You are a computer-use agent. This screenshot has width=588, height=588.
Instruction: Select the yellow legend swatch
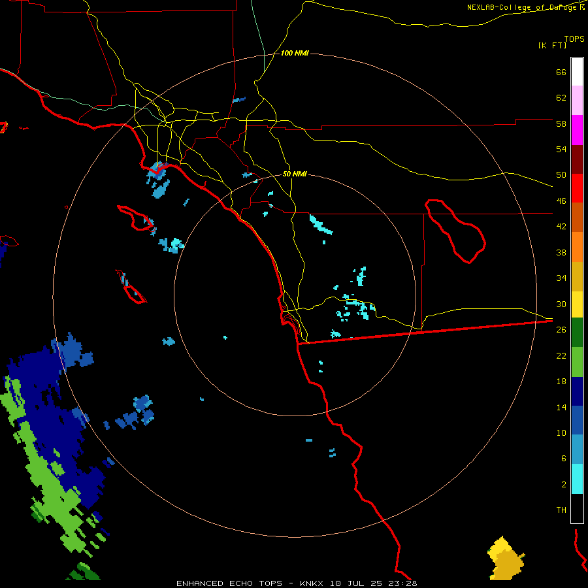click(x=577, y=304)
